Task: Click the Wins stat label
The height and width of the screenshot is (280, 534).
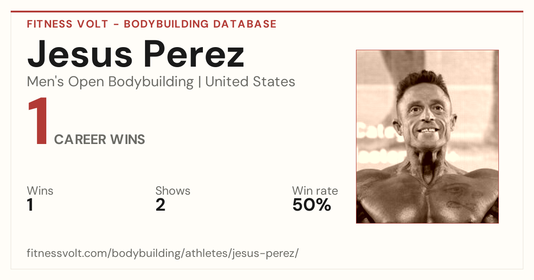Action: (x=40, y=191)
